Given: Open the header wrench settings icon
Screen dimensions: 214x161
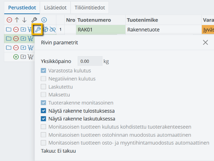Looking at the screenshot, I should (x=34, y=20).
